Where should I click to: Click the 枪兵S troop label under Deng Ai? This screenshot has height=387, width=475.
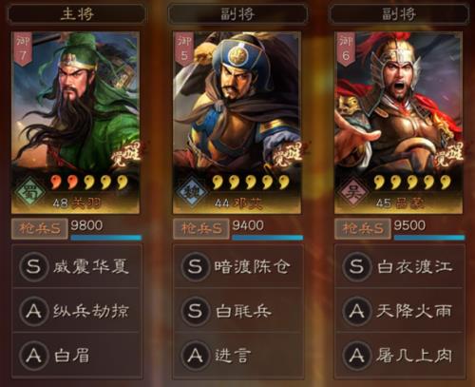(201, 228)
